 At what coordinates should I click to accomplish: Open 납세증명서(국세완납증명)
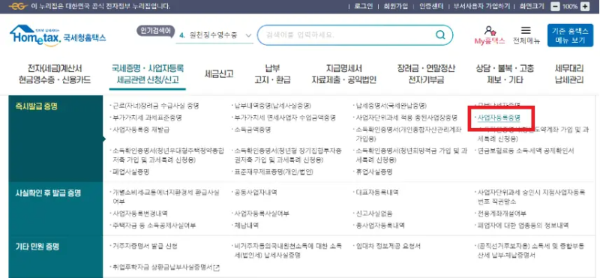pos(391,105)
